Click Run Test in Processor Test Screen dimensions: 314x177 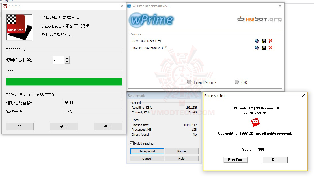[235, 160]
